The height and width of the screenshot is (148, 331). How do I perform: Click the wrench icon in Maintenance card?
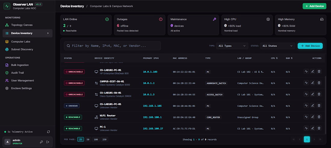pyautogui.click(x=214, y=19)
